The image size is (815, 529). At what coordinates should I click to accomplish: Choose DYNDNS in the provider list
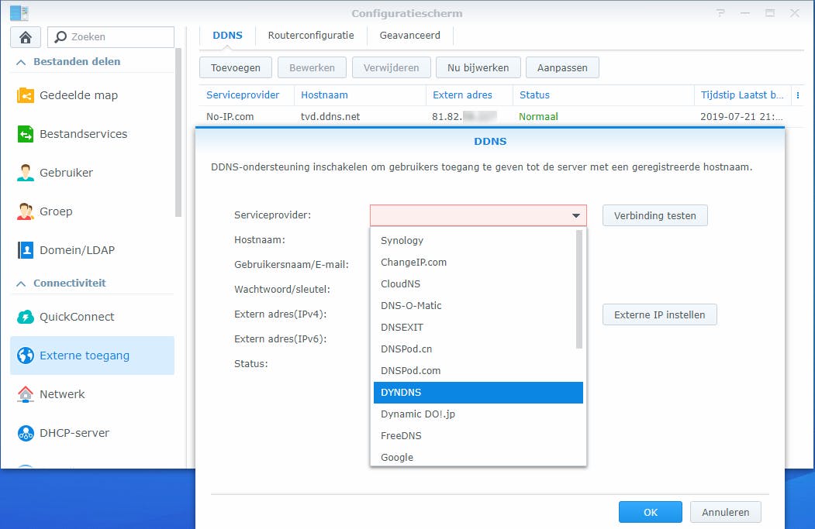click(478, 393)
